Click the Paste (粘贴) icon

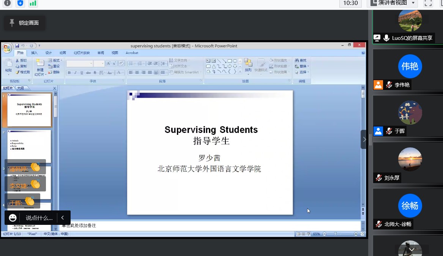[8, 64]
